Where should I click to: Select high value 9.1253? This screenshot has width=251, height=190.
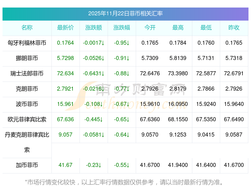pyautogui.click(x=178, y=135)
